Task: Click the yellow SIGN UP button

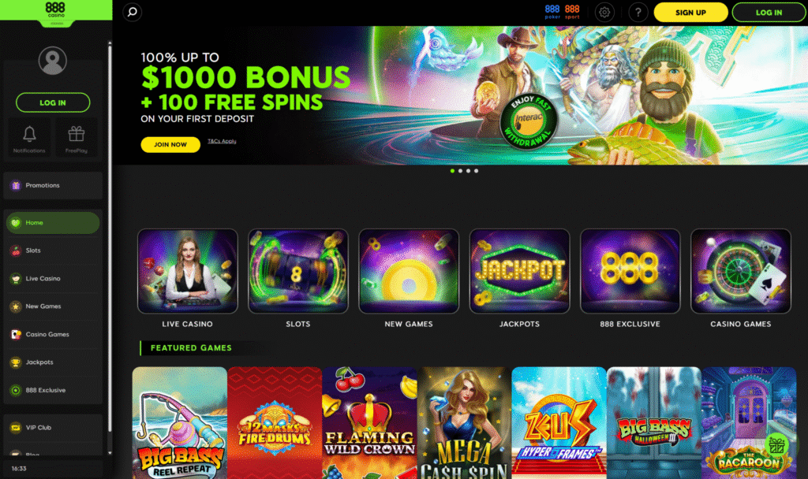Action: point(690,13)
